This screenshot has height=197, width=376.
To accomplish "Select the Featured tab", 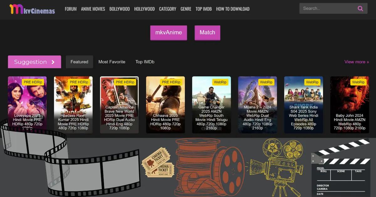I will (x=79, y=62).
